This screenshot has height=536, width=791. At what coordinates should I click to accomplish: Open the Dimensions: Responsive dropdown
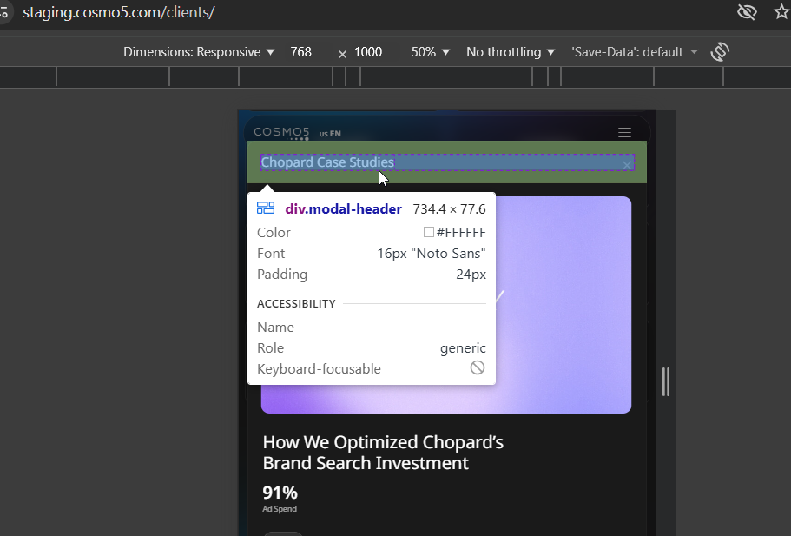[199, 52]
